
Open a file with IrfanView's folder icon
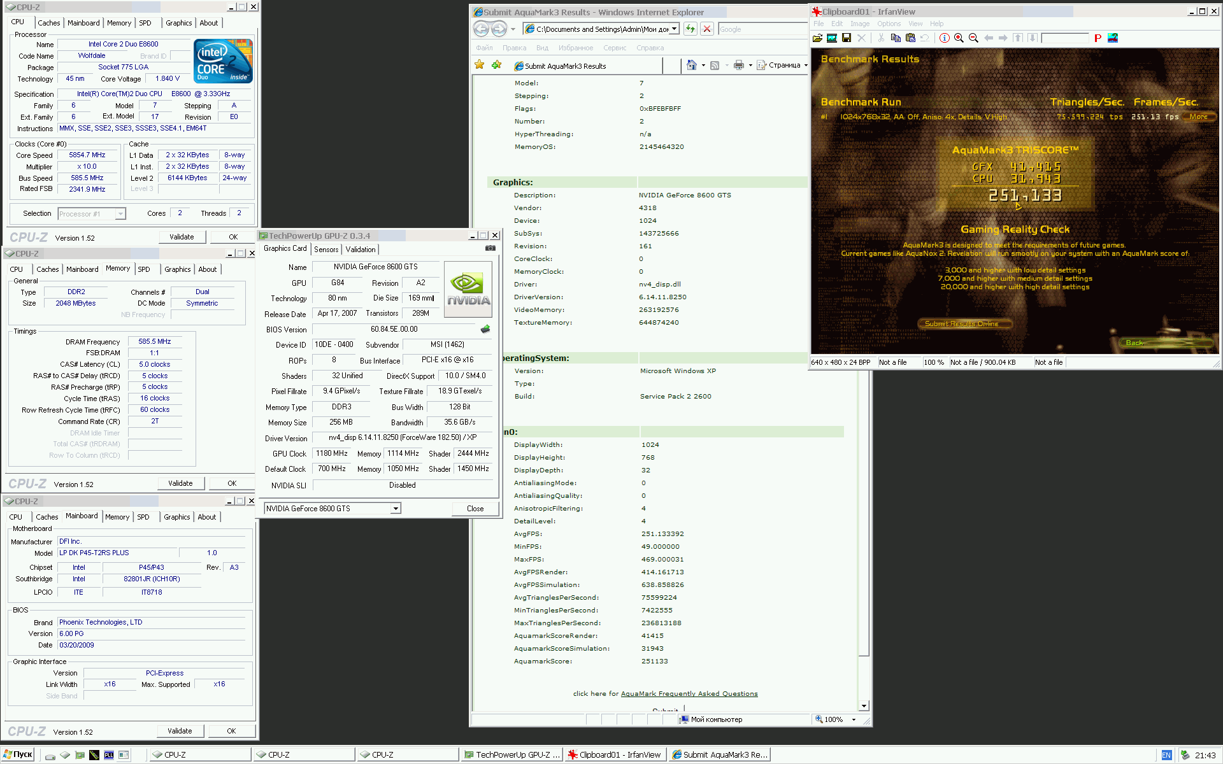817,38
